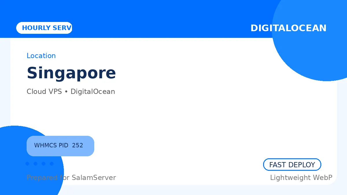The image size is (347, 195).
Task: Select the DIGITALOCEAN header title
Action: (x=288, y=28)
